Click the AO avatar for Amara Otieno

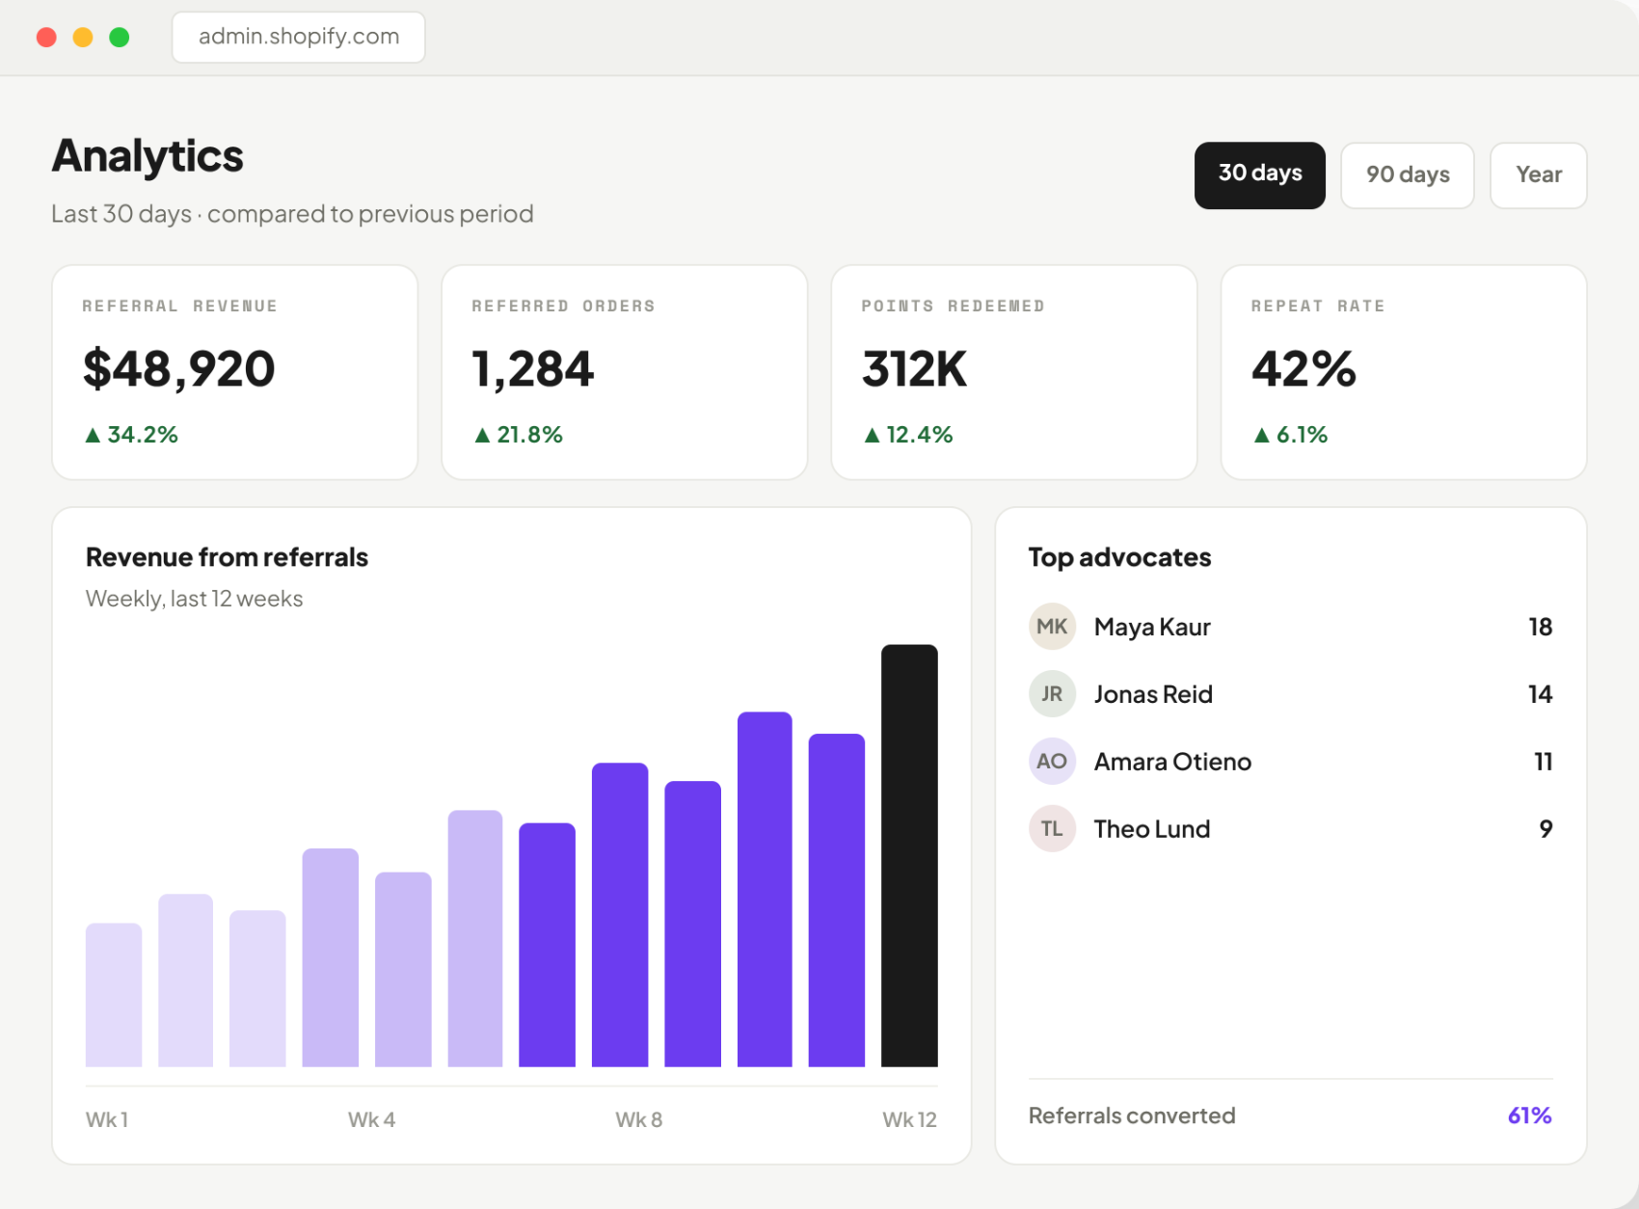pyautogui.click(x=1052, y=762)
